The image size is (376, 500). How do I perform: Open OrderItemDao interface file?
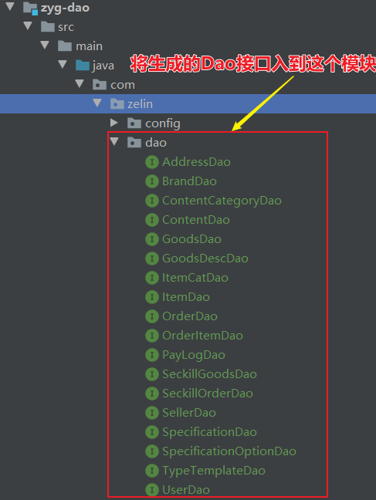(203, 336)
